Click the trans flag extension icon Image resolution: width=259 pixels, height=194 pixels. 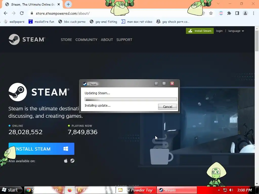point(221,13)
